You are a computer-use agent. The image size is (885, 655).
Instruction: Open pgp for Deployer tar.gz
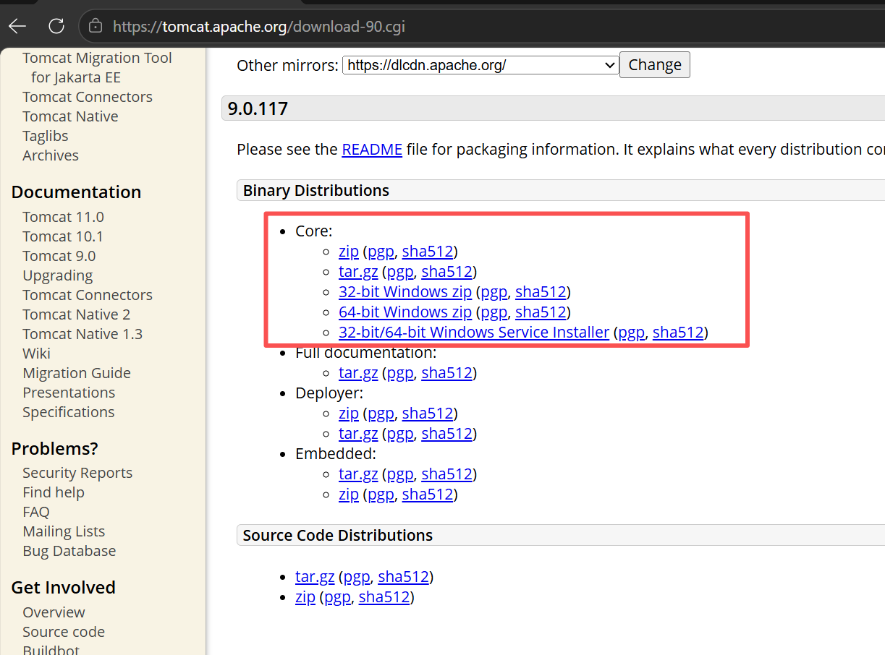(x=400, y=434)
